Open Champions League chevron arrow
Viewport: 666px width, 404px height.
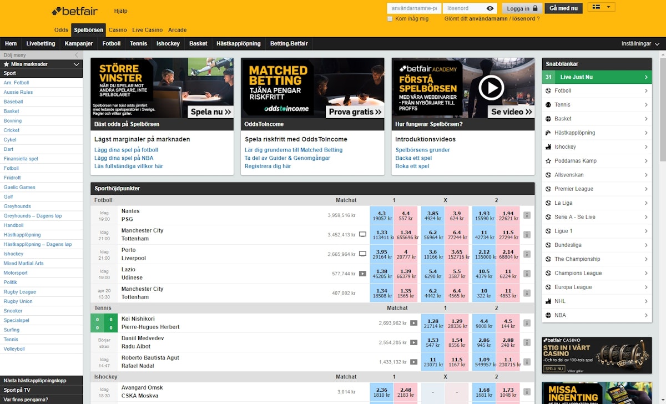[646, 273]
